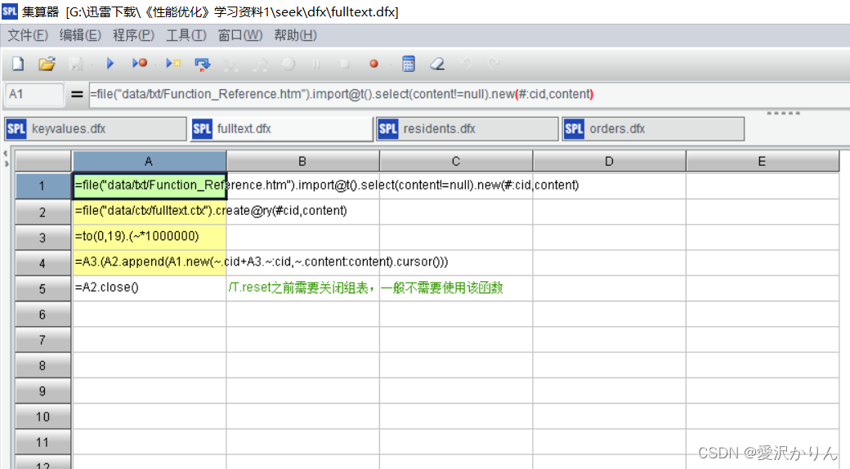
Task: Switch to the keyvalues.dfx tab
Action: [96, 129]
